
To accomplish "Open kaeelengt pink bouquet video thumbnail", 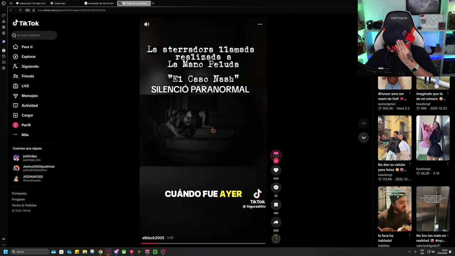I will pyautogui.click(x=433, y=138).
